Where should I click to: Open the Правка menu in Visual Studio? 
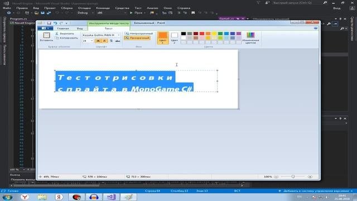[x=22, y=8]
